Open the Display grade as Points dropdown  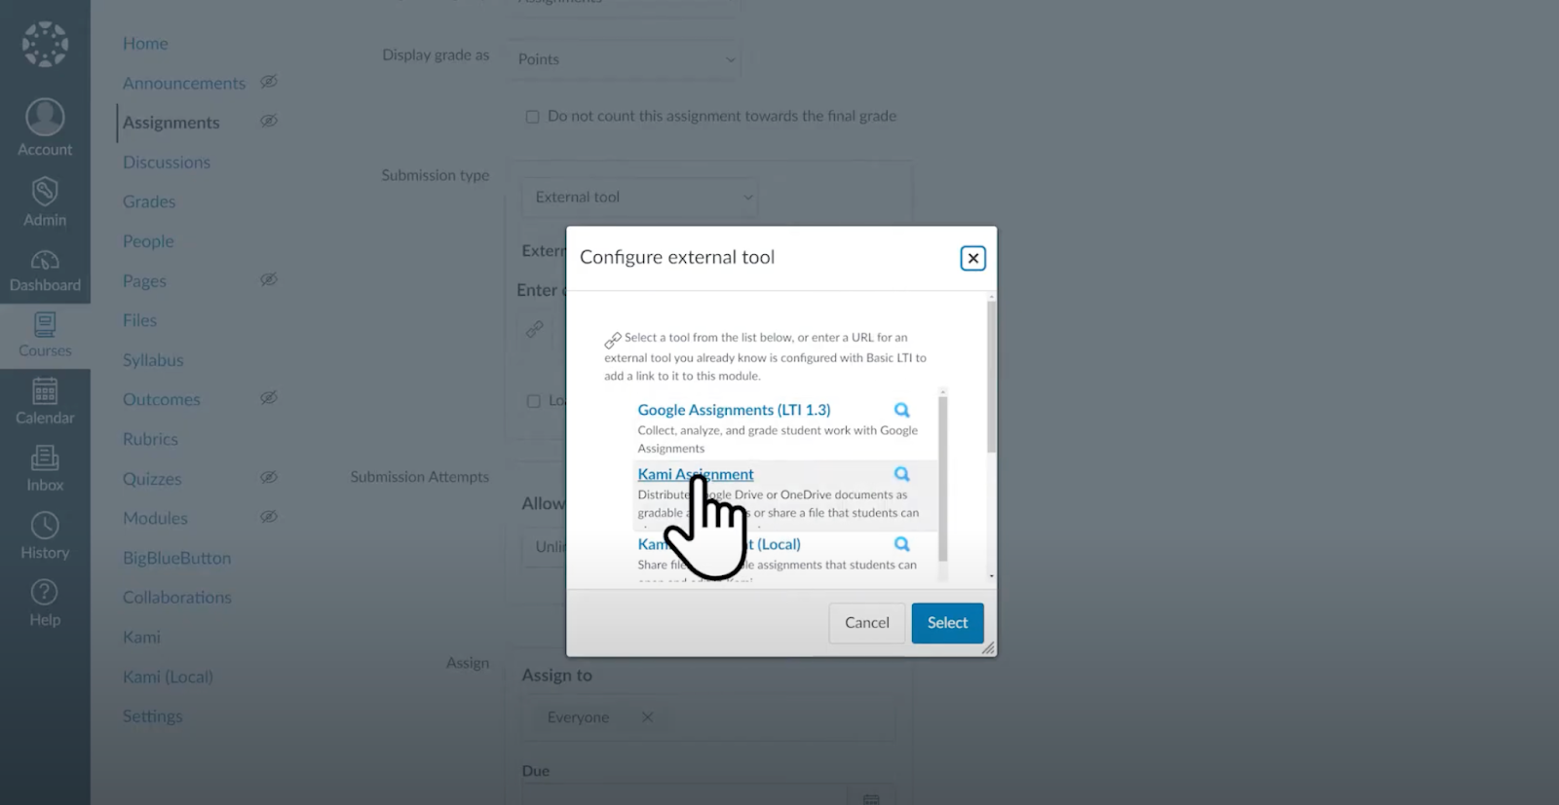tap(624, 59)
